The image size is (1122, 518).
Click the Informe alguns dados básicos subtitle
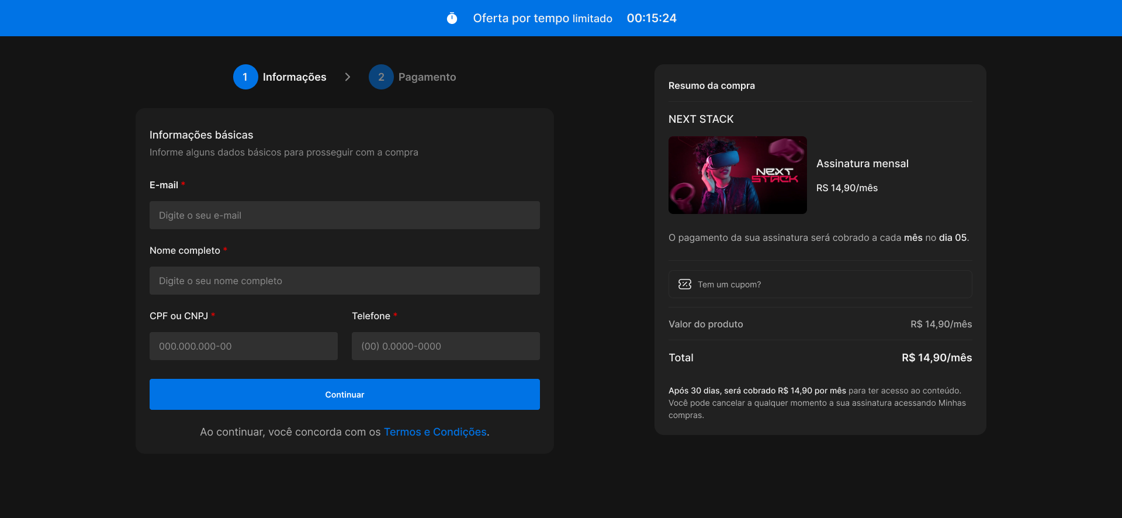point(284,153)
